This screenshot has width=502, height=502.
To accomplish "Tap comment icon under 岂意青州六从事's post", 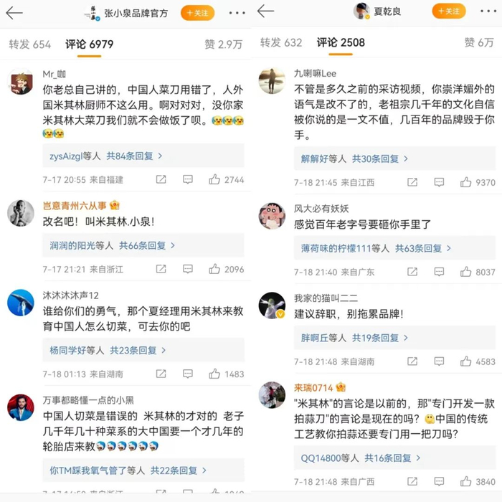I will (x=188, y=269).
